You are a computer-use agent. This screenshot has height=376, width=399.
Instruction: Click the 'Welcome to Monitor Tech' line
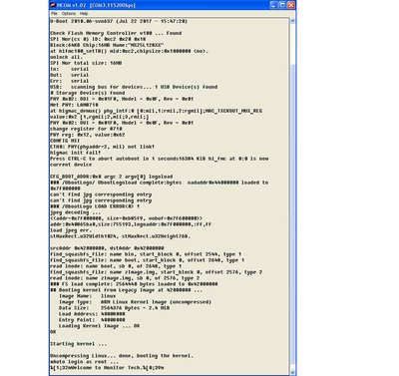coord(107,368)
